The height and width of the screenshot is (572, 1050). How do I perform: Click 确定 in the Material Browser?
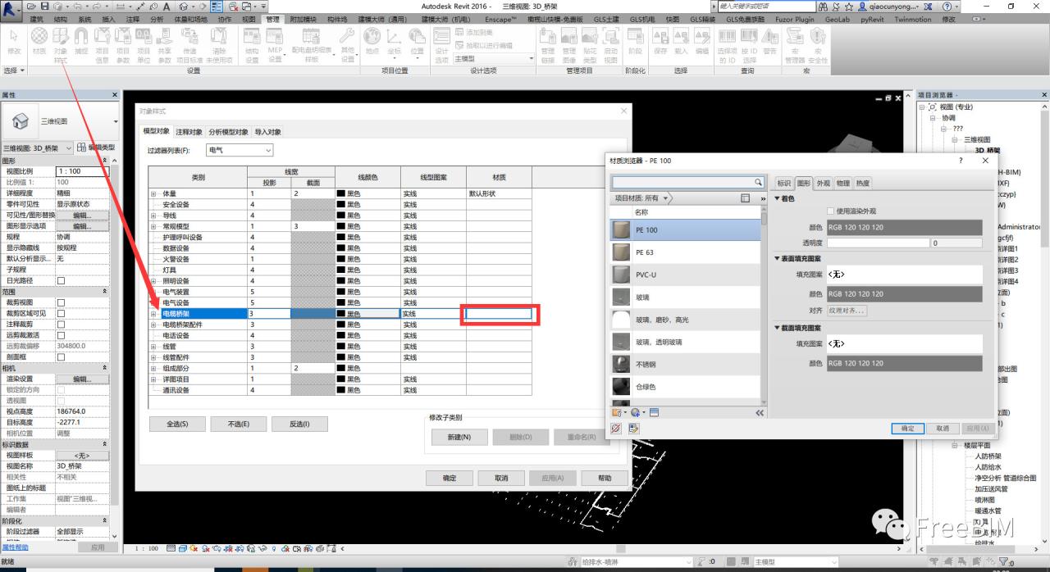pyautogui.click(x=907, y=429)
